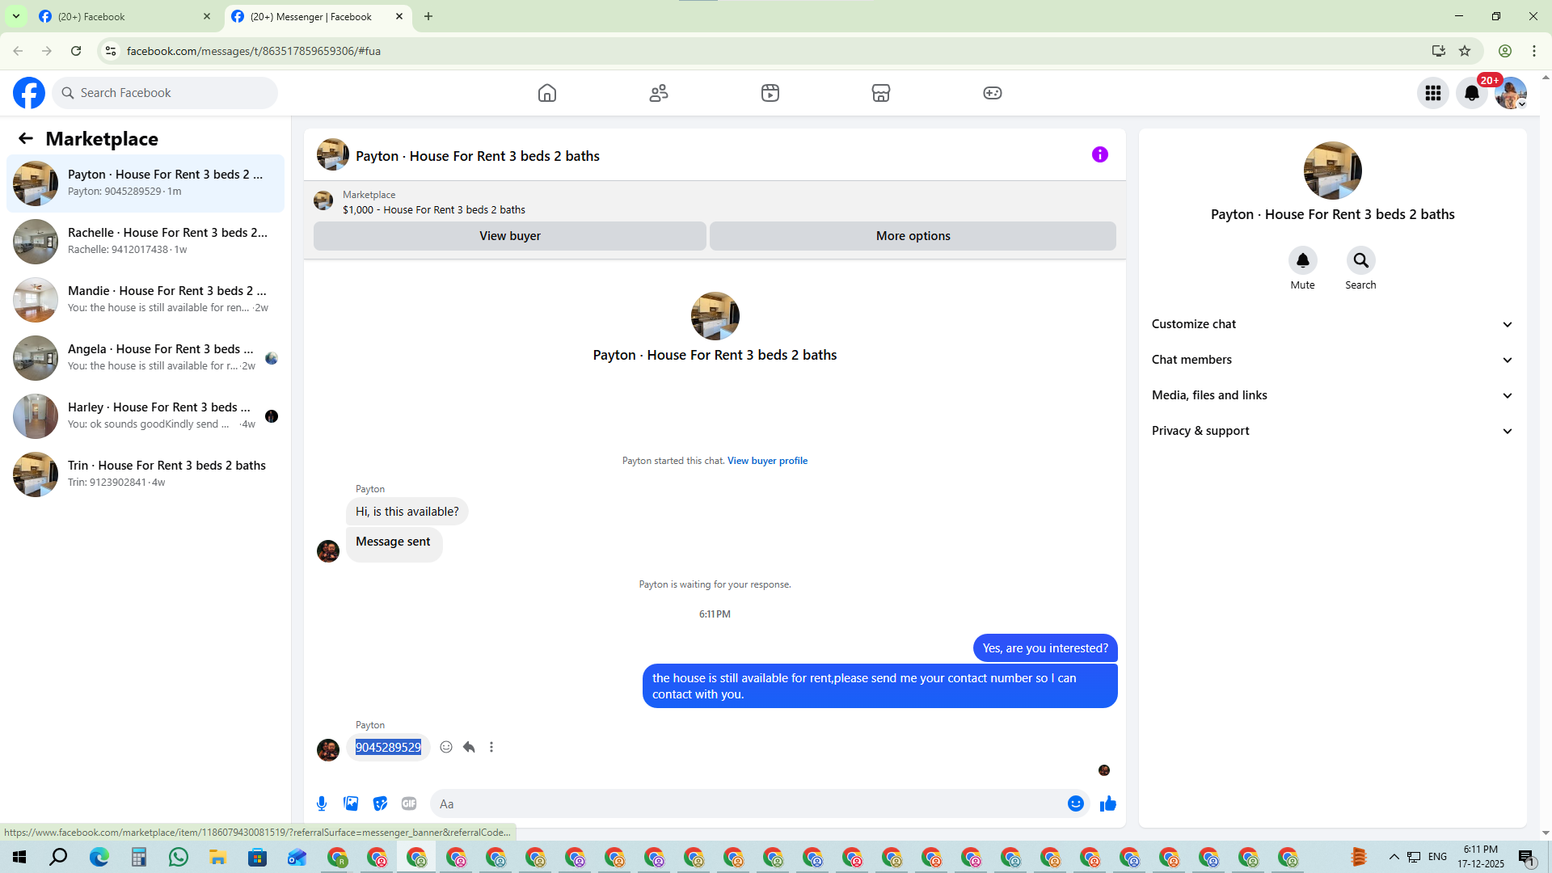Expand the Chat members section
1552x873 pixels.
click(x=1332, y=360)
